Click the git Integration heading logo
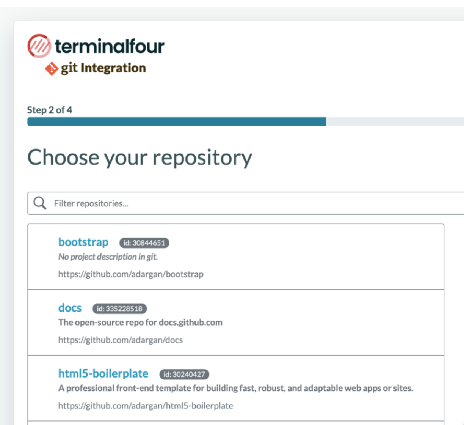 click(96, 69)
